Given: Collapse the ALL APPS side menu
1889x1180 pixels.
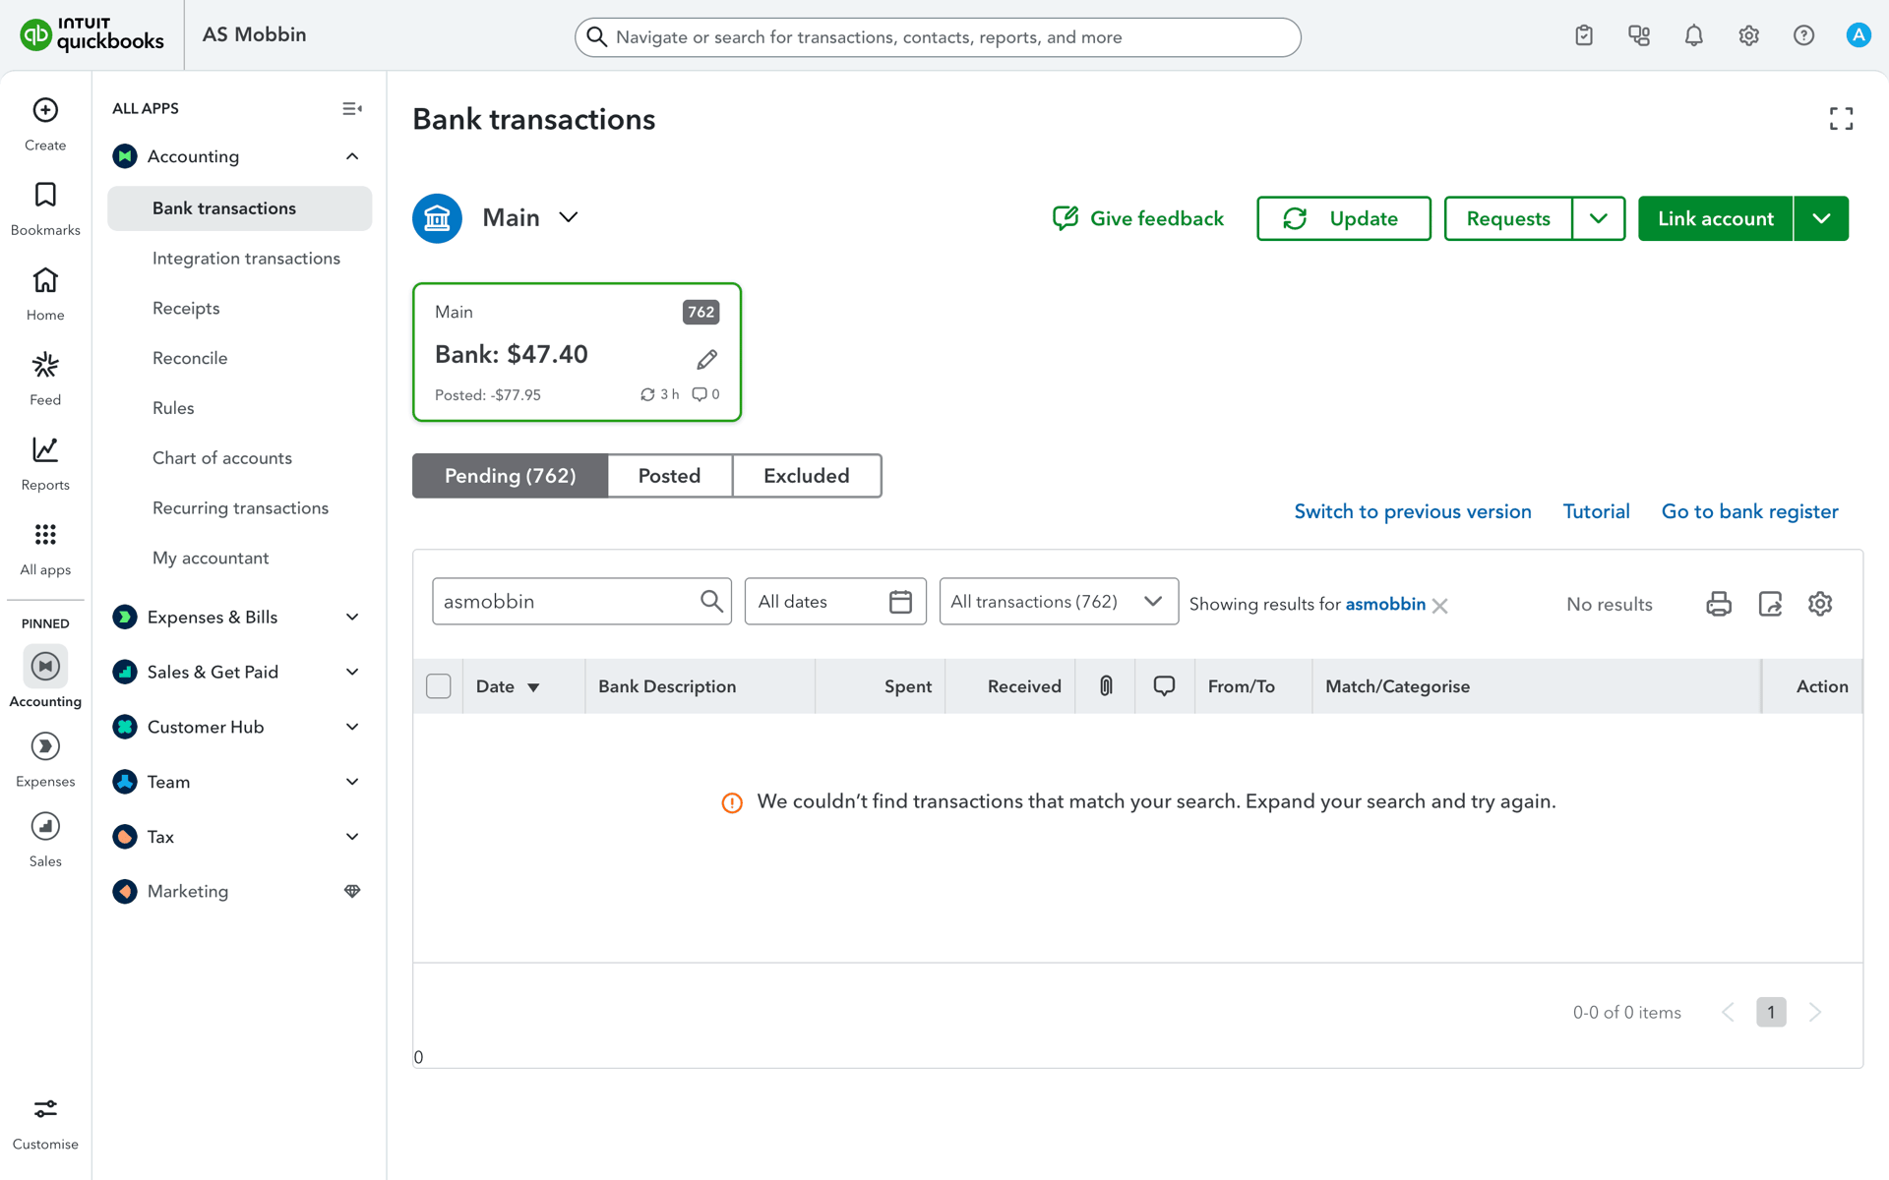Looking at the screenshot, I should tap(351, 108).
